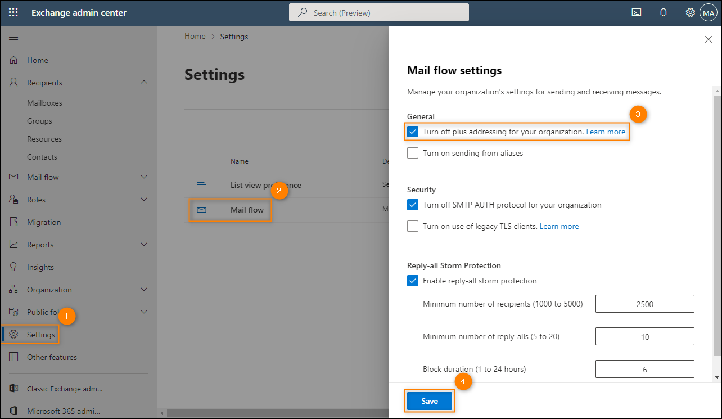
Task: Expand the Mail flow sidebar chevron
Action: tap(144, 177)
